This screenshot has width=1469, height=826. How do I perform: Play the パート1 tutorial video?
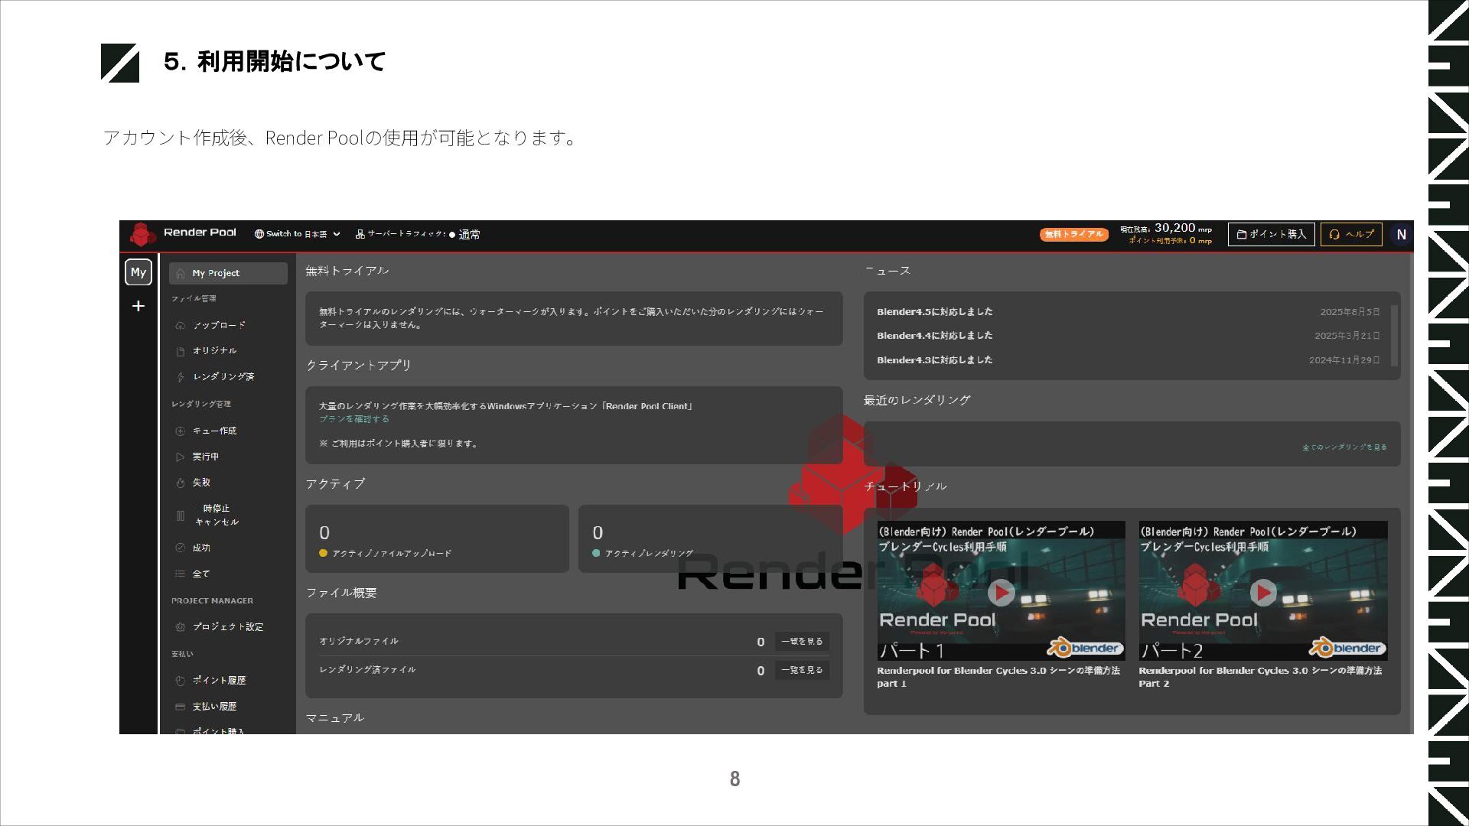pyautogui.click(x=1001, y=592)
